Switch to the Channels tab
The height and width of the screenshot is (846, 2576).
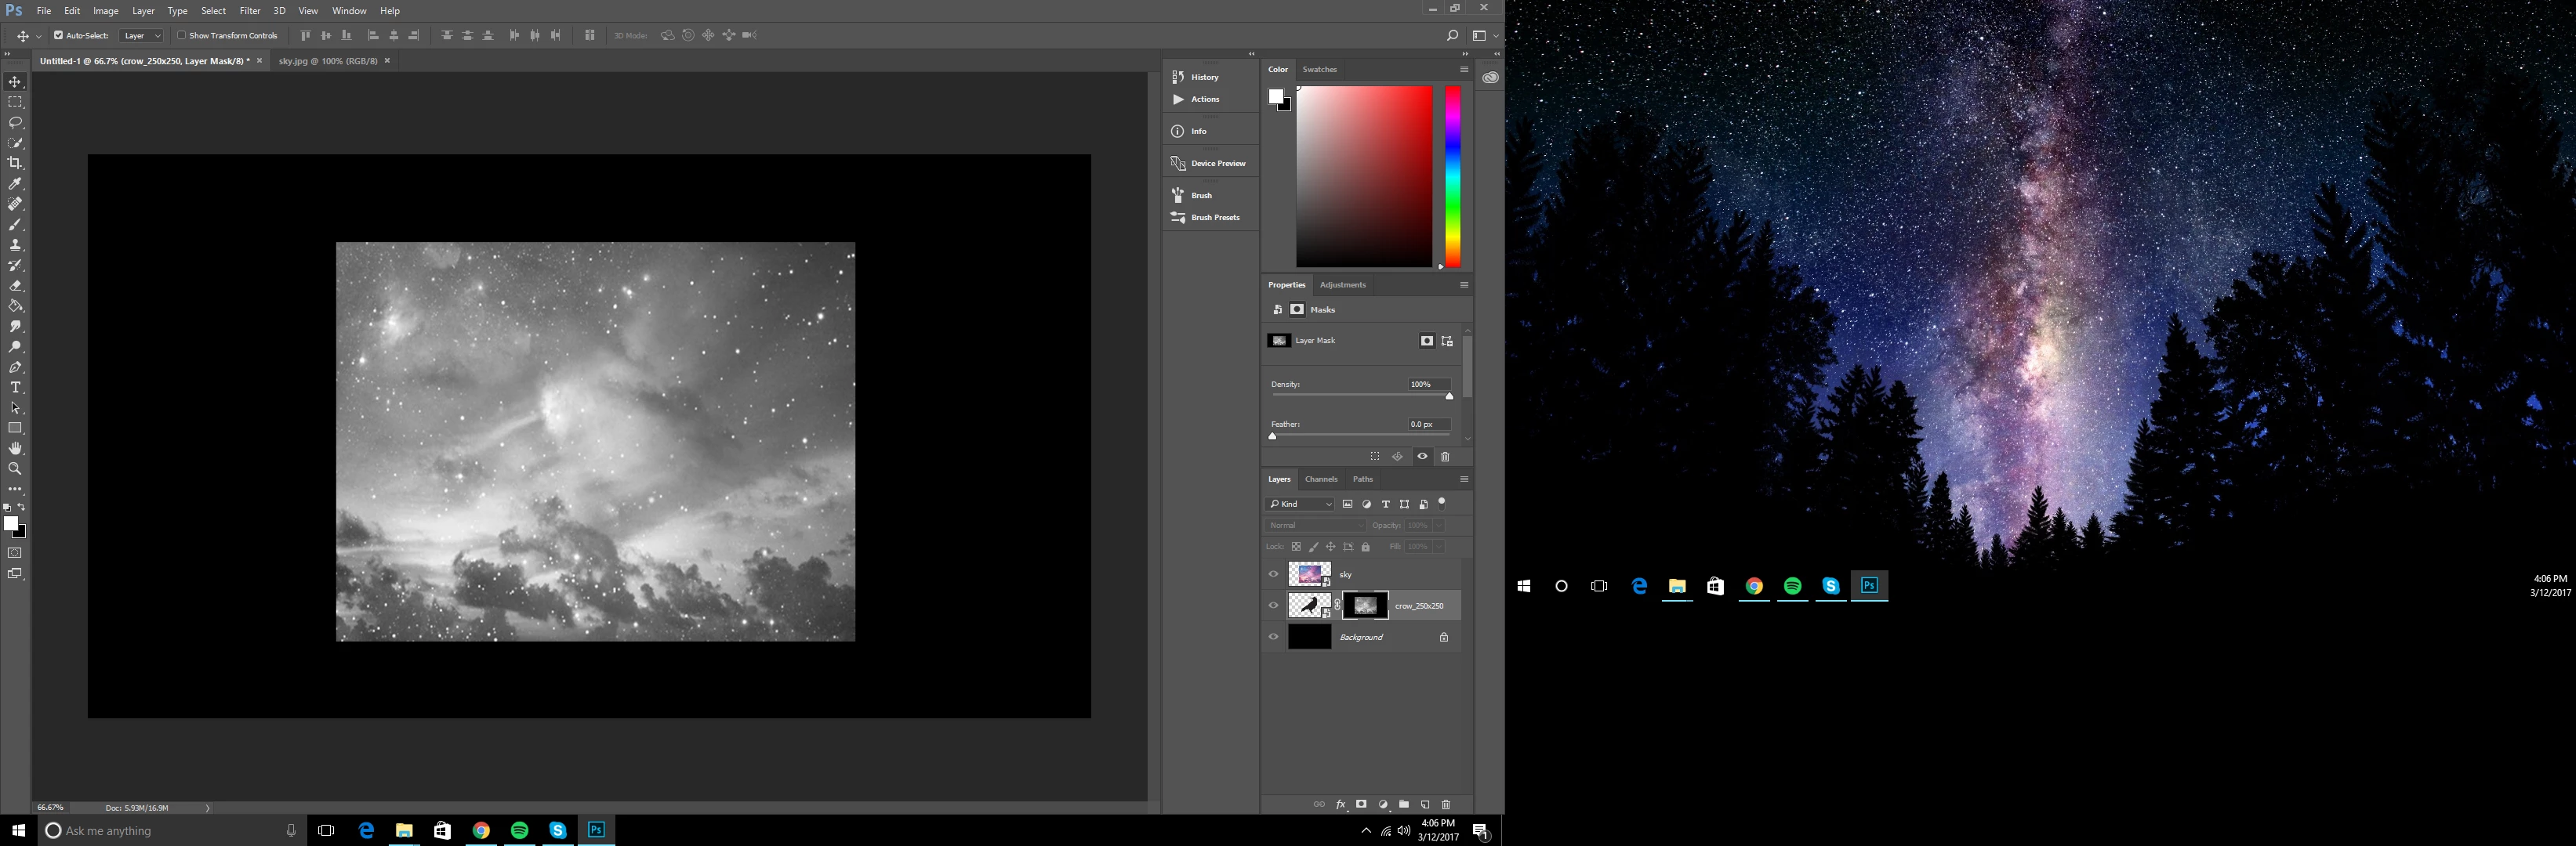[1320, 479]
